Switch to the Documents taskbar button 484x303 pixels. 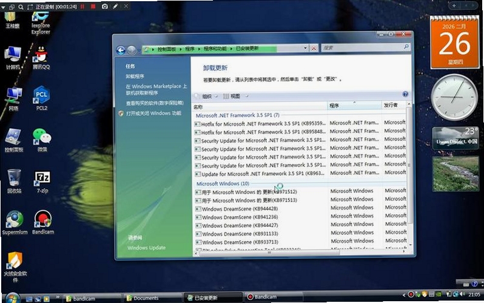pos(152,298)
